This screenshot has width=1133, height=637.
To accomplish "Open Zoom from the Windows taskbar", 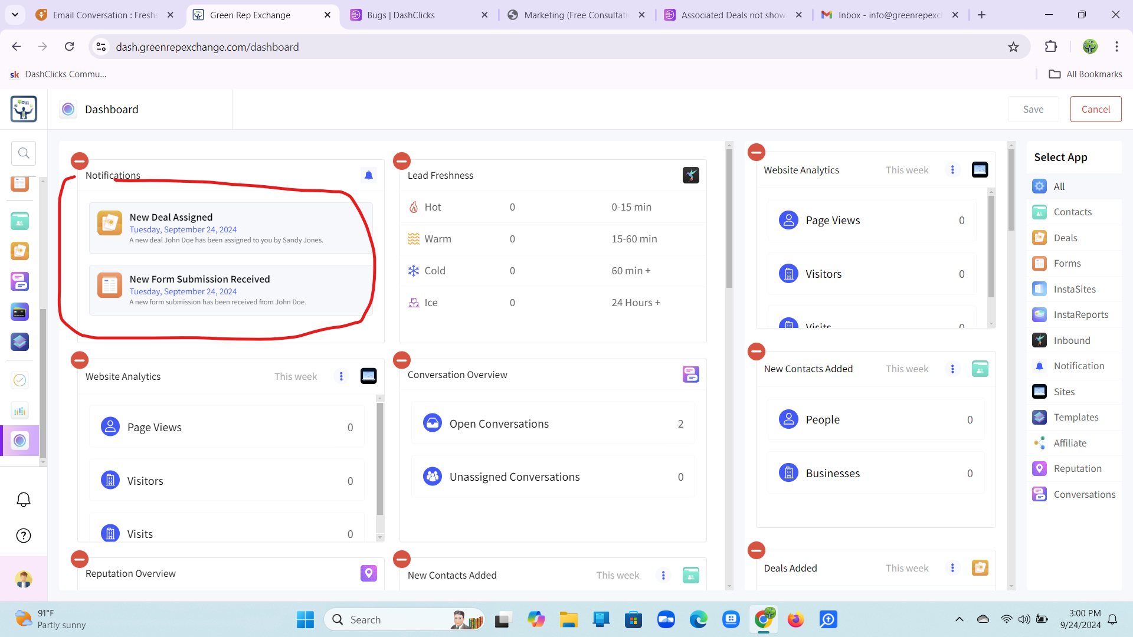I will [666, 619].
